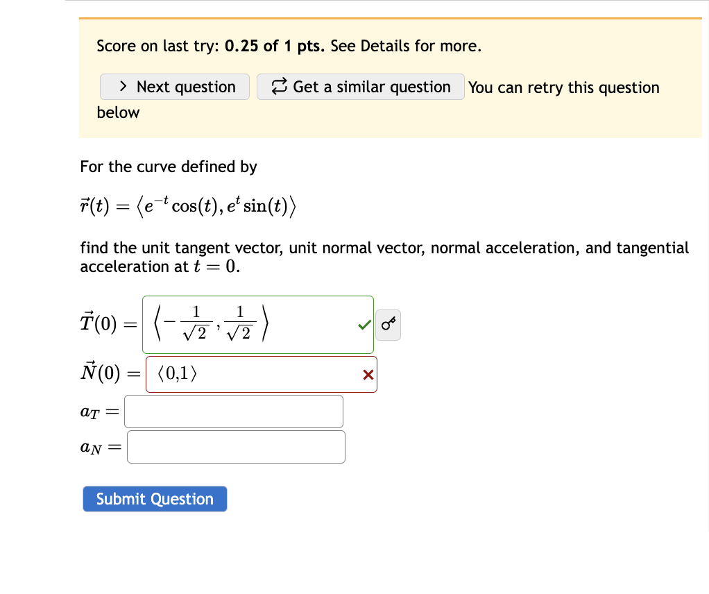Click the refresh arrows icon in Get a similar question
Viewport: 709px width, 594px height.
tap(279, 87)
